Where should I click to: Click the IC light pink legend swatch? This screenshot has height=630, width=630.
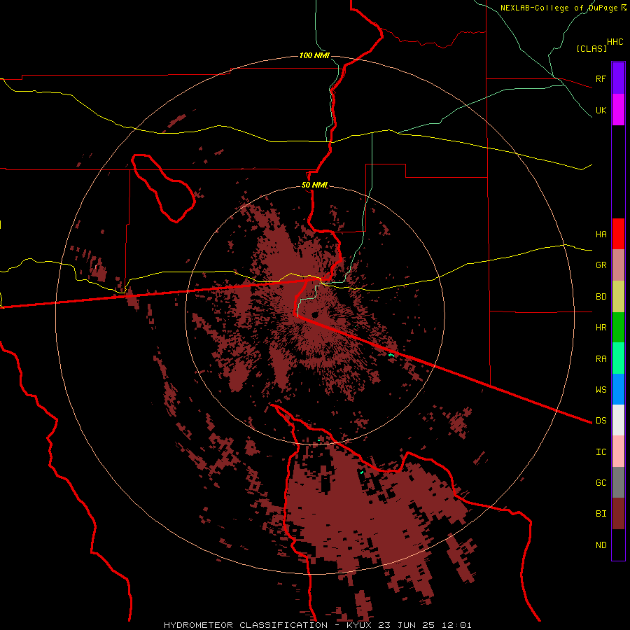point(618,451)
